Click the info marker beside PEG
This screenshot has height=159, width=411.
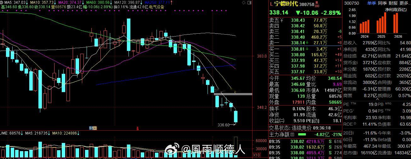[x=353, y=110]
